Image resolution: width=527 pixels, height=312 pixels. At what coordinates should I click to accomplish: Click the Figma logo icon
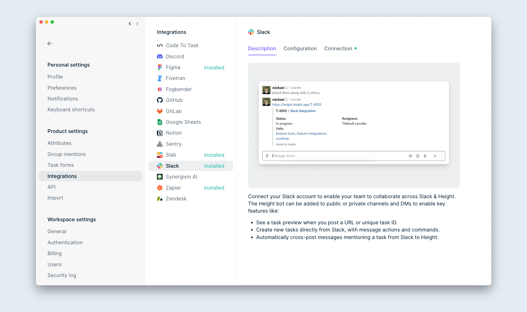click(160, 67)
